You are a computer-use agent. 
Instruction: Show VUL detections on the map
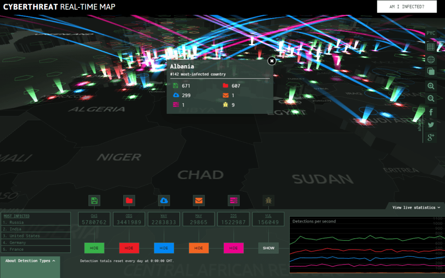268,248
